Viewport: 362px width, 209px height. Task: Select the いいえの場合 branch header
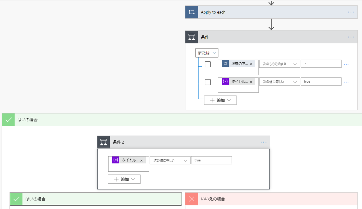[x=271, y=199]
